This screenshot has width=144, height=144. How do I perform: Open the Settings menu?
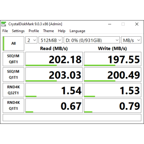coord(18,31)
